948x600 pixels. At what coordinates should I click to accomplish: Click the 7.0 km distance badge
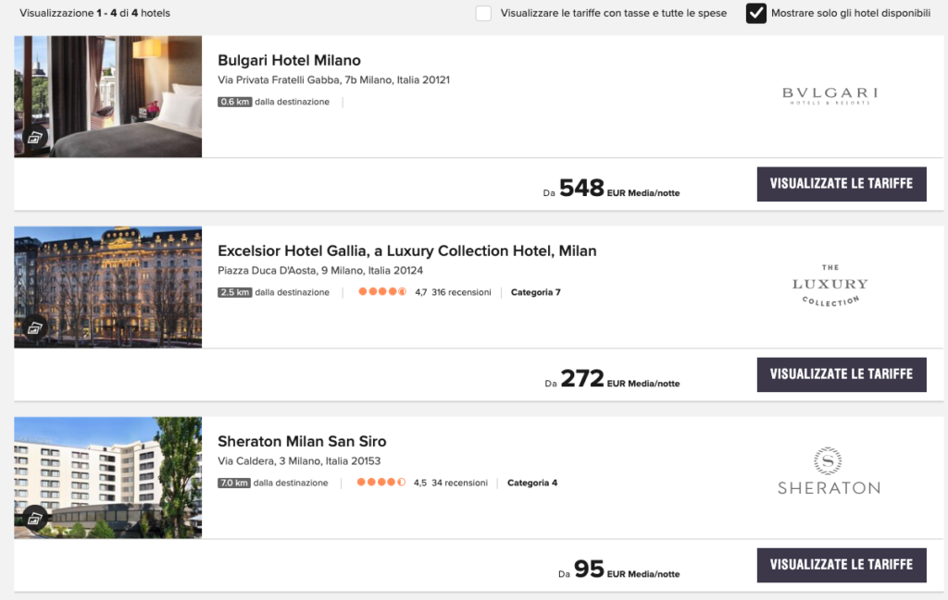coord(234,483)
